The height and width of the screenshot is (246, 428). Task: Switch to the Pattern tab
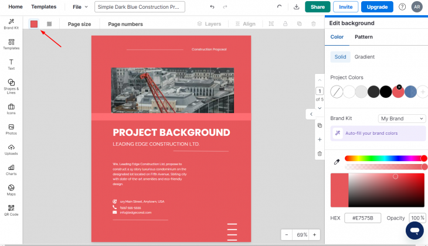pos(364,37)
